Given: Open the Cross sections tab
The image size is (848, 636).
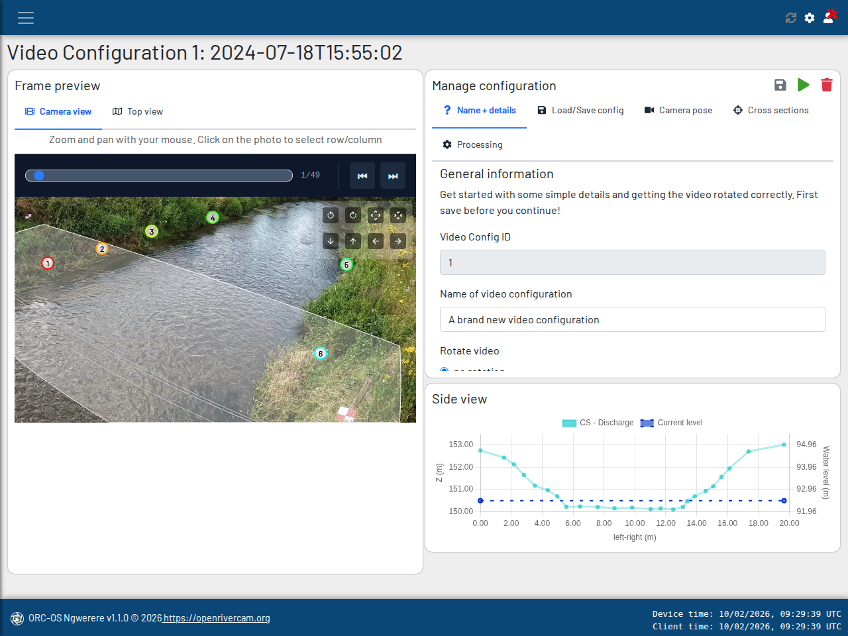Looking at the screenshot, I should click(771, 111).
